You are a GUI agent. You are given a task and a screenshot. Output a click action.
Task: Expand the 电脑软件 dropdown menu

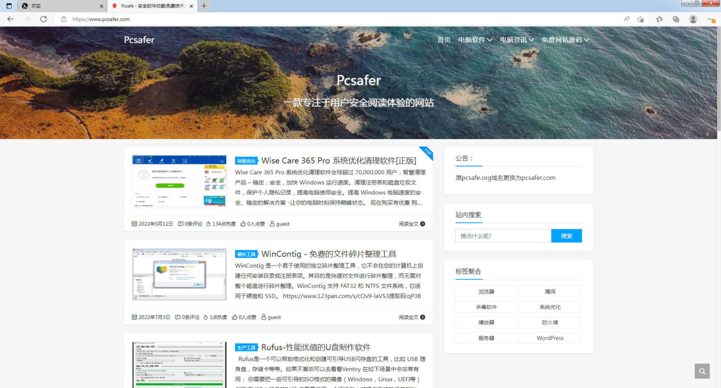(475, 40)
